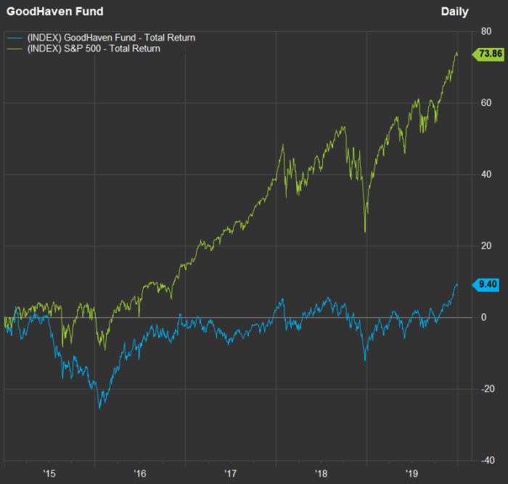
Task: Click the '19 x-axis year label
Action: click(411, 474)
